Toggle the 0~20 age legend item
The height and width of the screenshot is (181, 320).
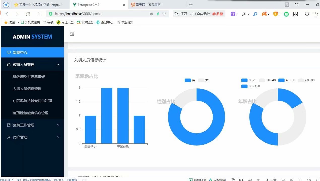pos(249,80)
